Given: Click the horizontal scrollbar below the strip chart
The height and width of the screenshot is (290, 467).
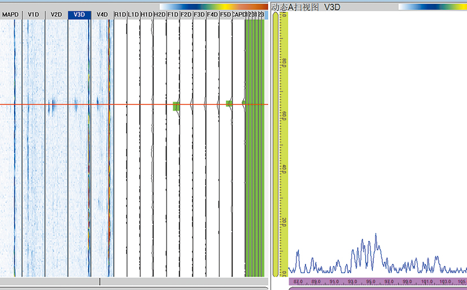Looking at the screenshot, I should [133, 281].
